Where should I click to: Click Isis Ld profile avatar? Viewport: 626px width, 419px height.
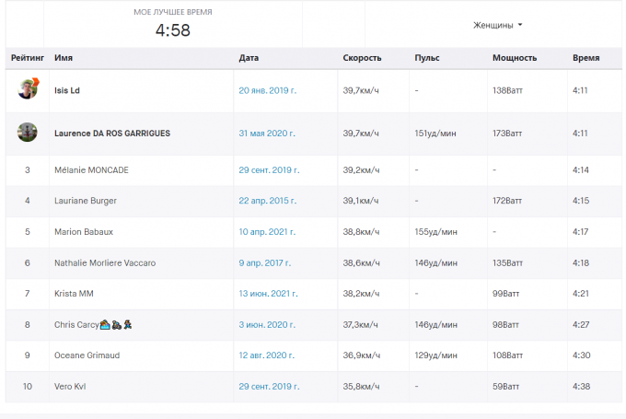click(28, 89)
